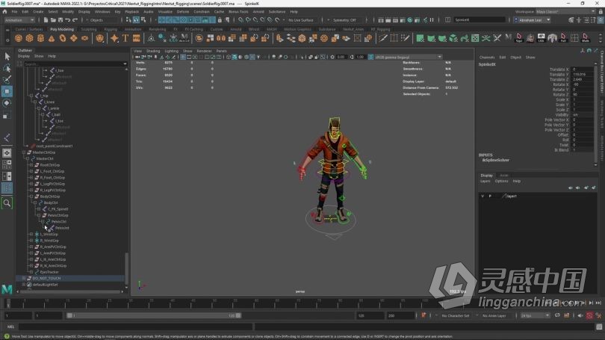
Task: Click the poly torus shelf icon
Action: [x=63, y=38]
